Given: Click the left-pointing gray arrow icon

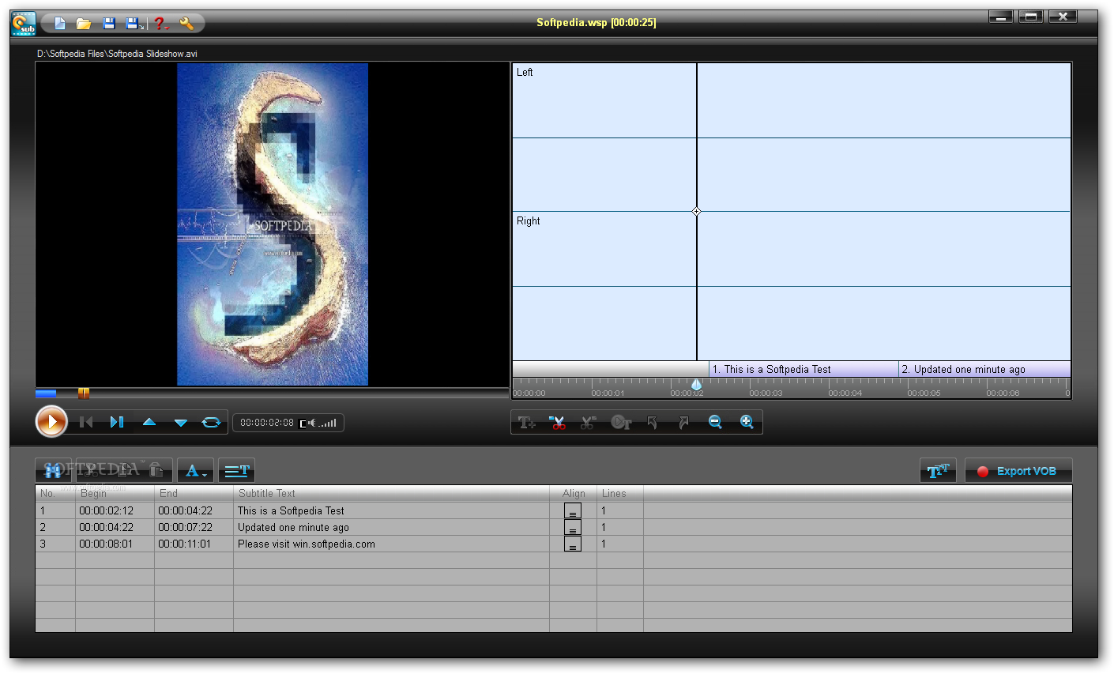Looking at the screenshot, I should pyautogui.click(x=653, y=423).
